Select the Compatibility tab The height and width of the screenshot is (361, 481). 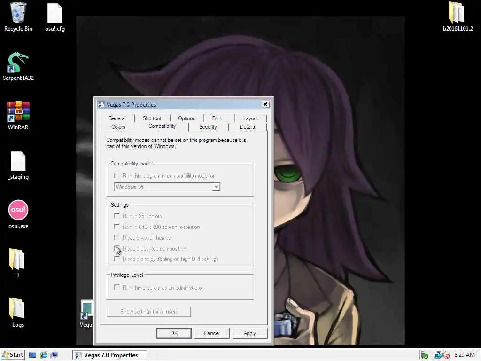click(x=162, y=126)
